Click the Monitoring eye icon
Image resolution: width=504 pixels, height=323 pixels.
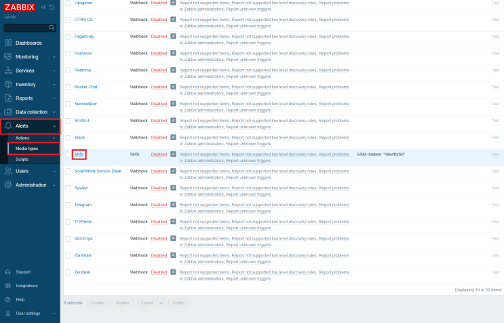(8, 56)
